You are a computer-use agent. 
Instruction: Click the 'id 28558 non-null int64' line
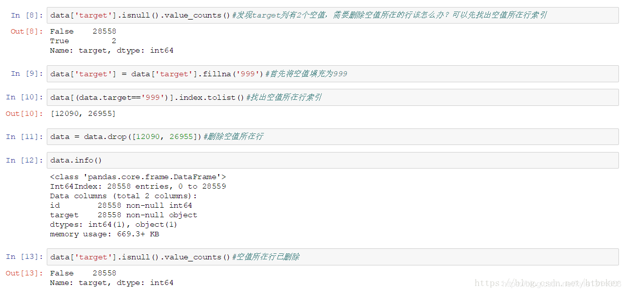coord(121,205)
